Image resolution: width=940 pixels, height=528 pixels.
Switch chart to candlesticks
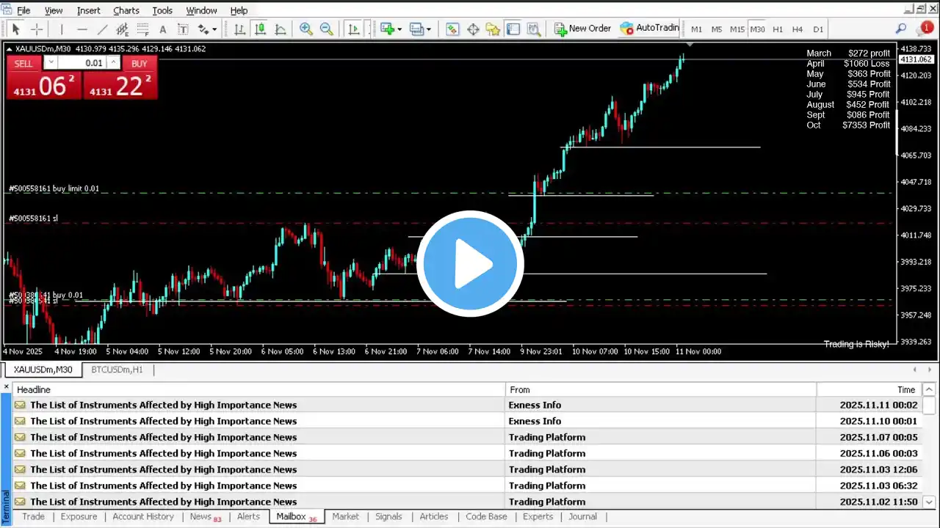260,29
